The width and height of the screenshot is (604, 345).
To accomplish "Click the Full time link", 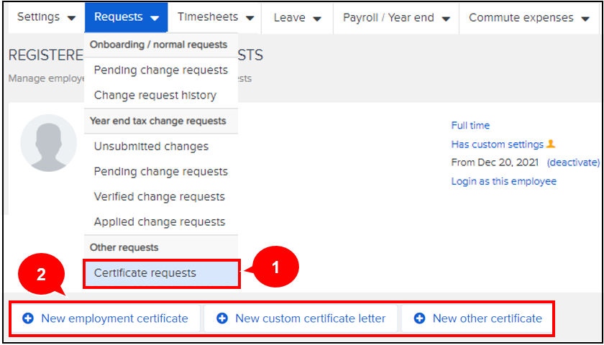I will point(470,126).
